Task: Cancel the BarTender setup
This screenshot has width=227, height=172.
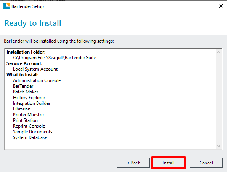Action: click(206, 163)
